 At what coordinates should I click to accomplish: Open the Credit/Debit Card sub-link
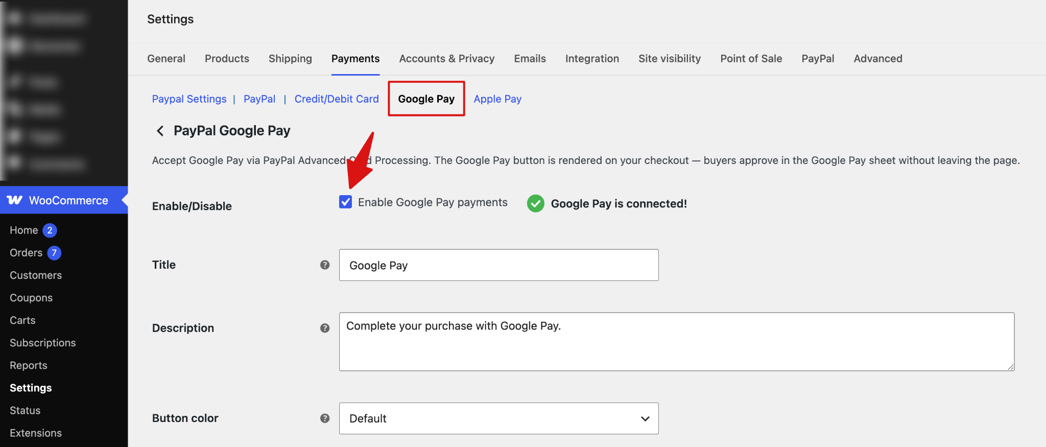click(x=337, y=99)
